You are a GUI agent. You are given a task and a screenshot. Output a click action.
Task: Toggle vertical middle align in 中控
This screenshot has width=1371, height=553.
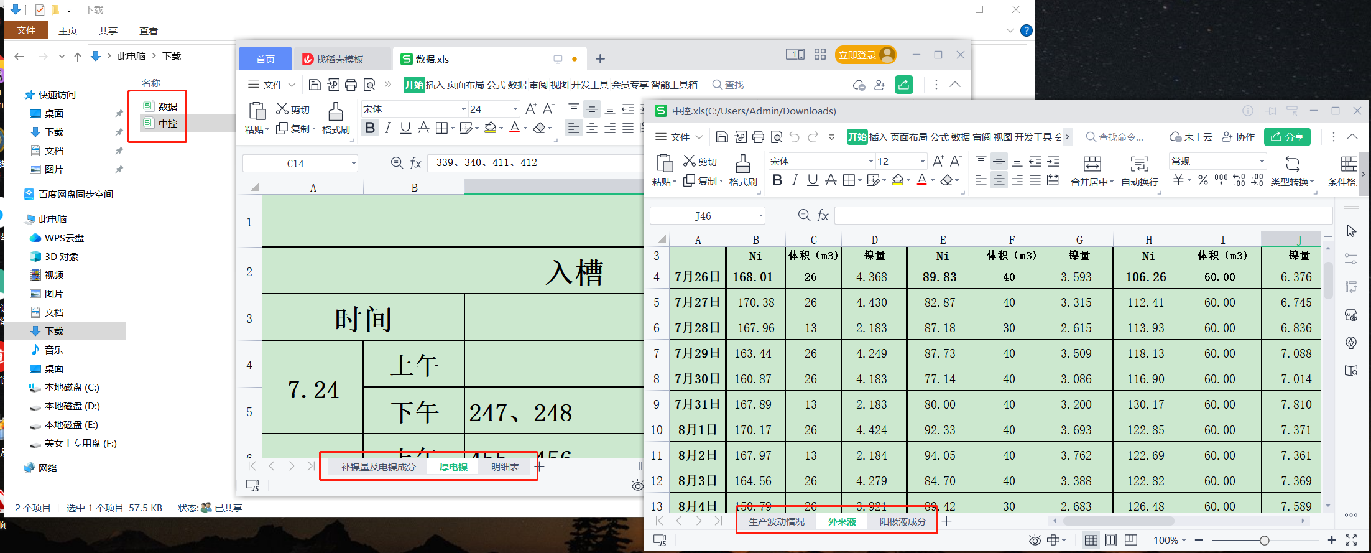999,162
